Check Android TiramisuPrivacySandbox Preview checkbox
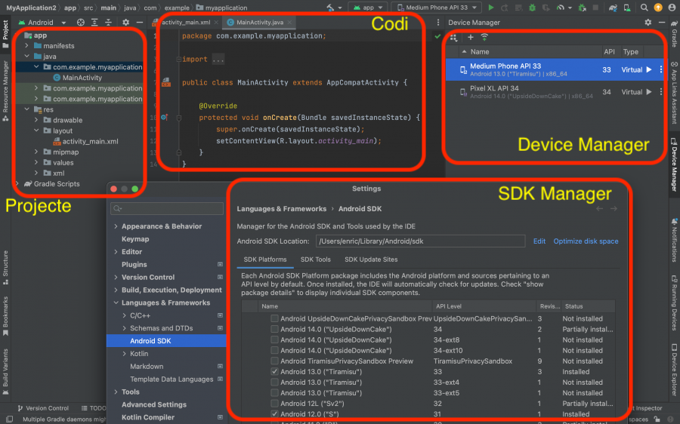Image resolution: width=680 pixels, height=424 pixels. pyautogui.click(x=274, y=361)
